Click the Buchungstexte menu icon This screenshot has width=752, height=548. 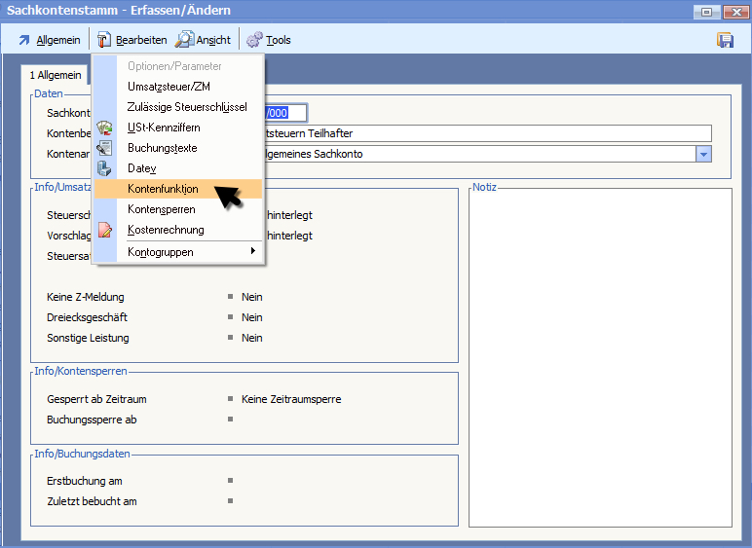coord(105,148)
